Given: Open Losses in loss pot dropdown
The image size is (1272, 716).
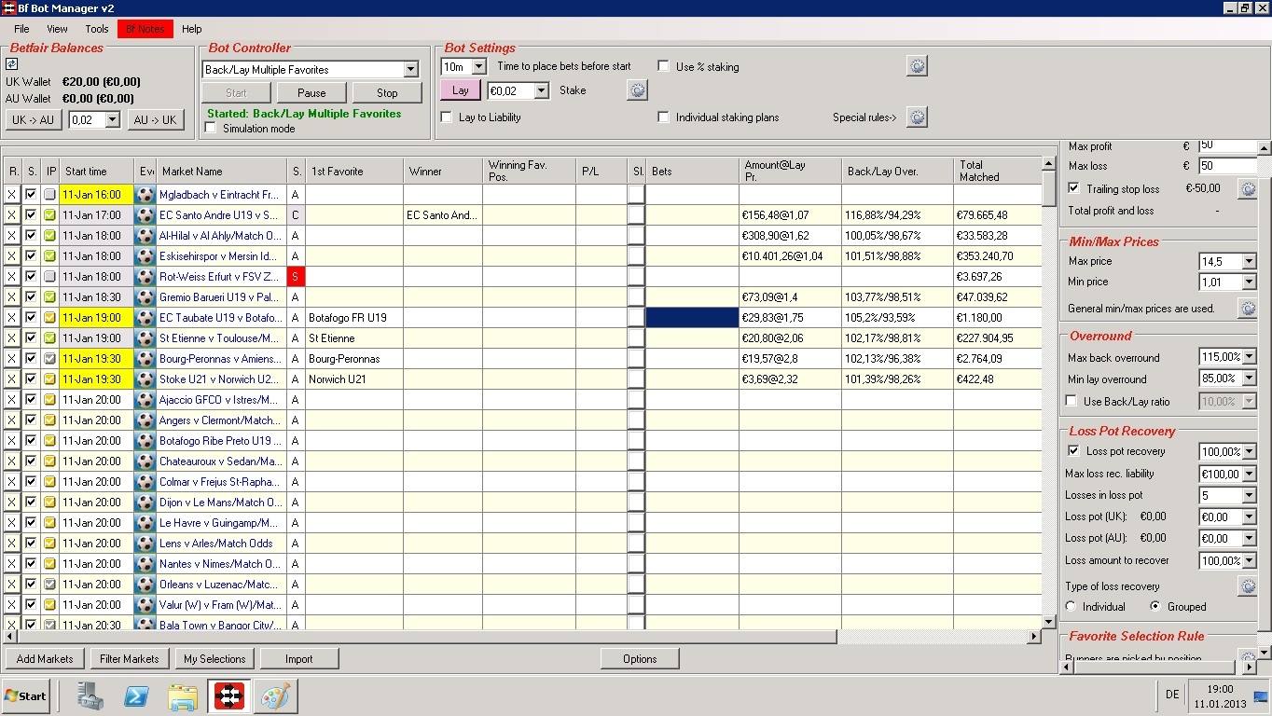Looking at the screenshot, I should point(1249,495).
